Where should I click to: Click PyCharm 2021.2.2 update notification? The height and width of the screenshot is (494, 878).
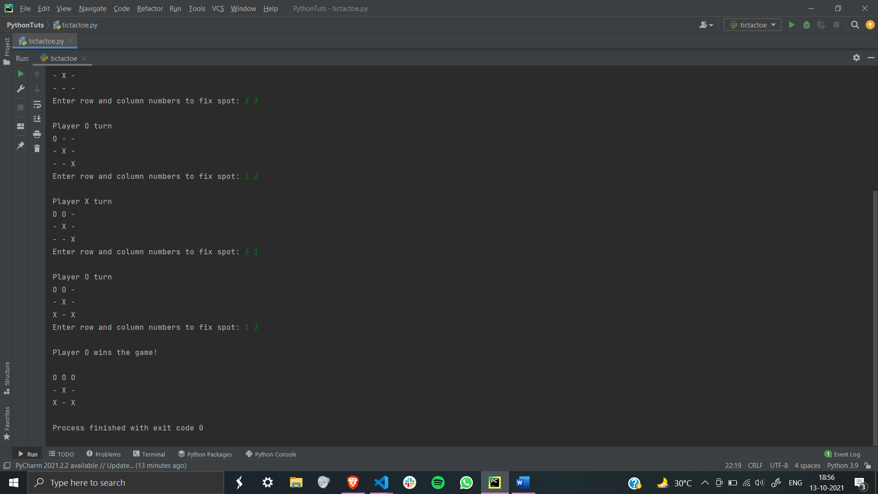[101, 466]
